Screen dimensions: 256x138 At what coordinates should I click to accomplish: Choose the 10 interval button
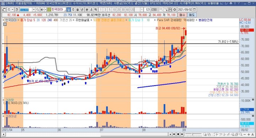(x=114, y=10)
